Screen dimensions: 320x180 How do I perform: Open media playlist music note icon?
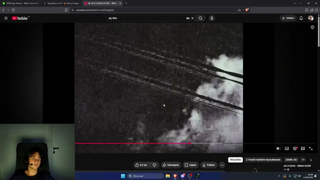[312, 10]
